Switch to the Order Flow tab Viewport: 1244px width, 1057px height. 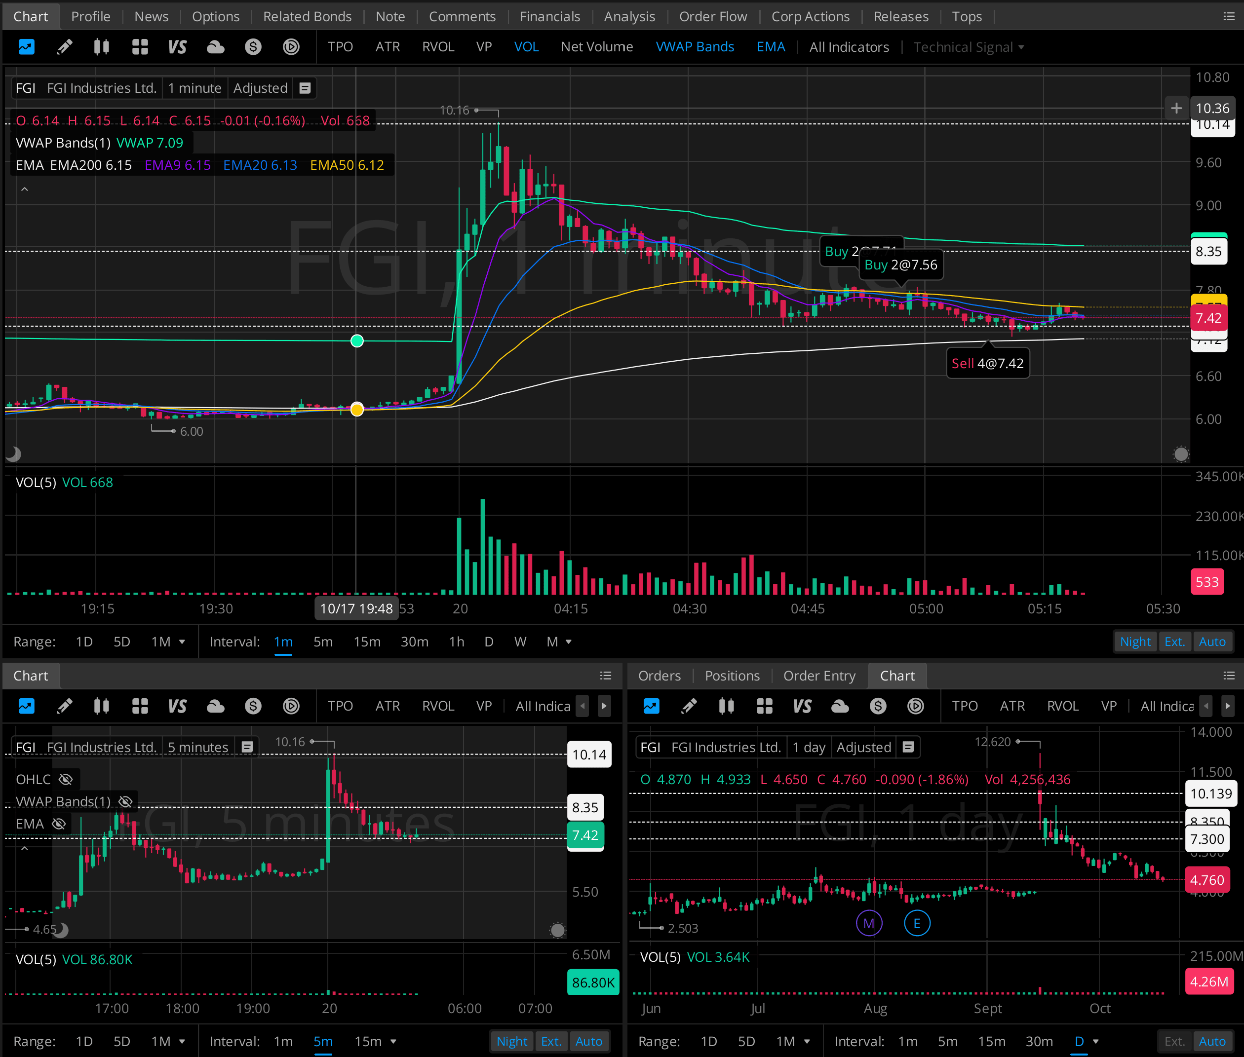click(x=712, y=16)
